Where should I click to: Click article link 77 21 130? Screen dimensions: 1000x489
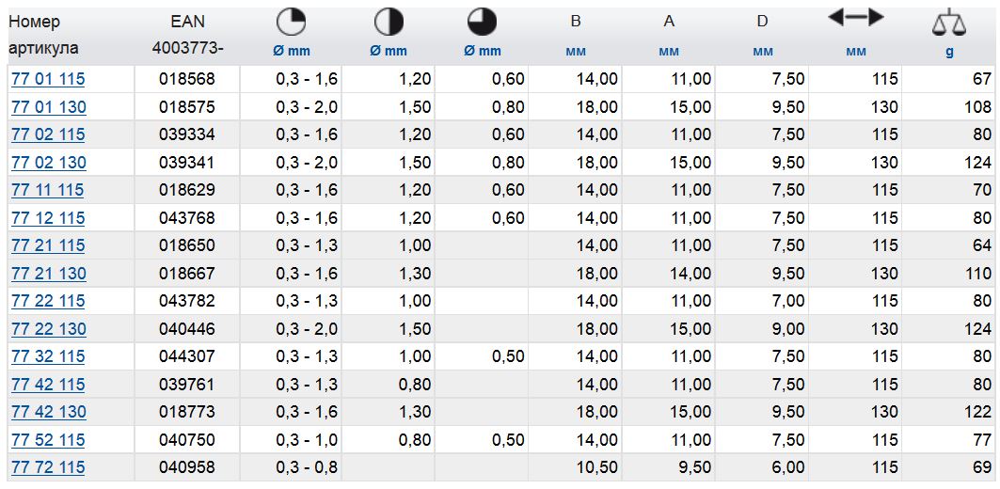tap(47, 274)
